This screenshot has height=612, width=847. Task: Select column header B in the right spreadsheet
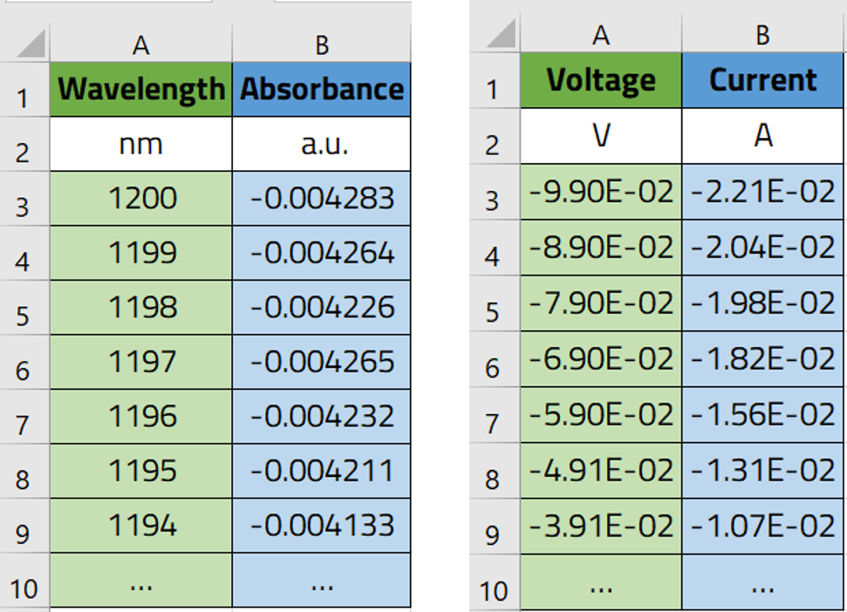[x=762, y=38]
